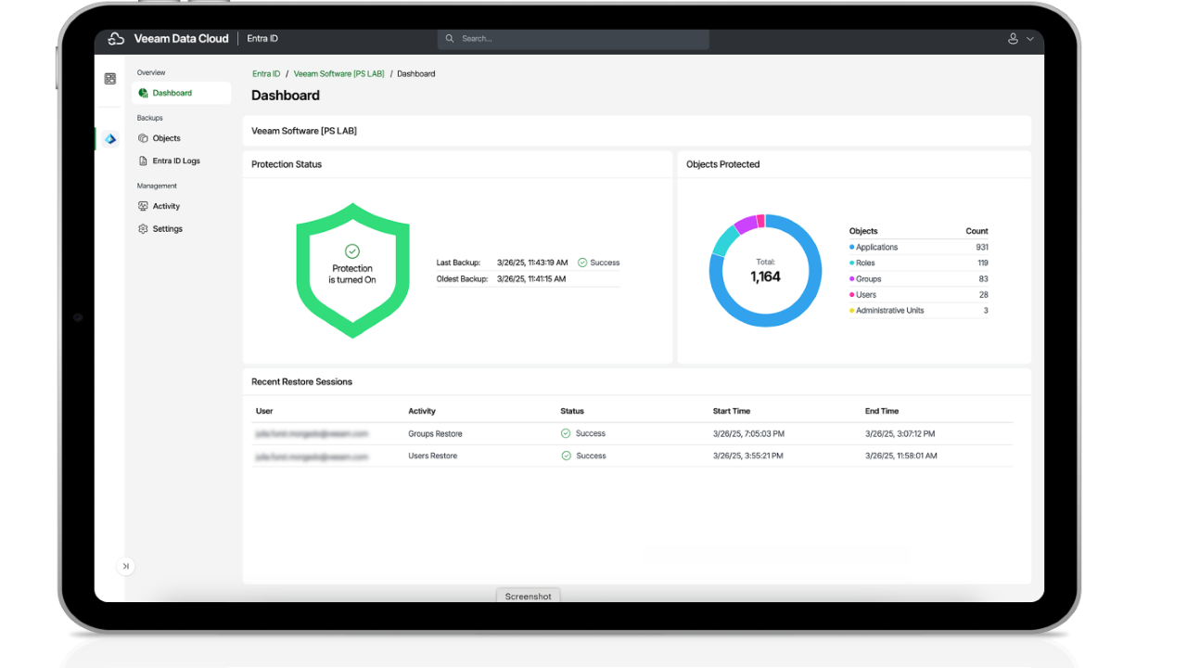Select the Entra ID product icon in left rail
The height and width of the screenshot is (668, 1187).
[x=110, y=139]
